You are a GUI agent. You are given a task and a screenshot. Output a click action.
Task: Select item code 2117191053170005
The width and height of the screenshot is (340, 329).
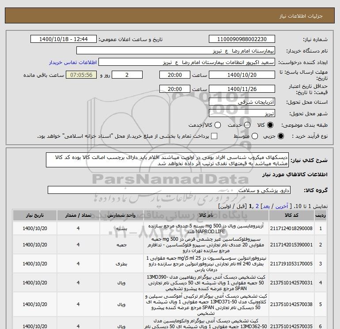tap(291, 264)
